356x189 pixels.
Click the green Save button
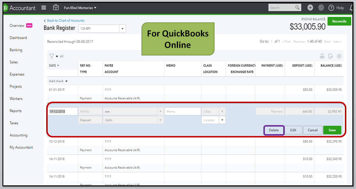pyautogui.click(x=332, y=130)
